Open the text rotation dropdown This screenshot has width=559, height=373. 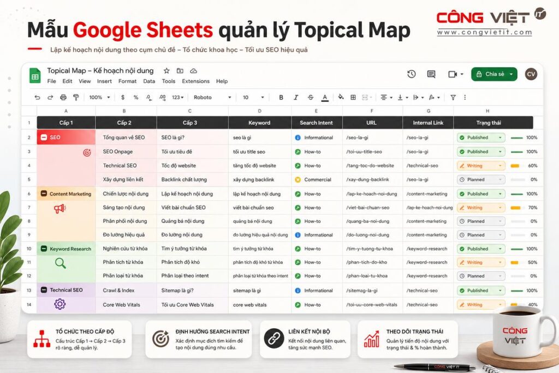[434, 97]
